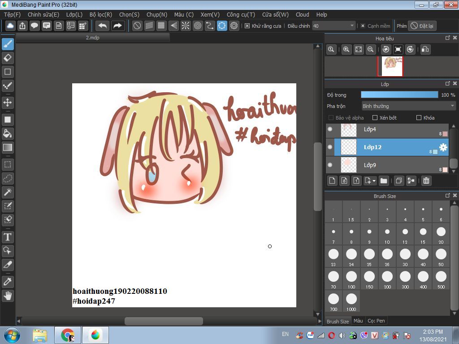Adjust the Độ trong opacity slider
Screen dimensions: 459x344
pos(399,95)
